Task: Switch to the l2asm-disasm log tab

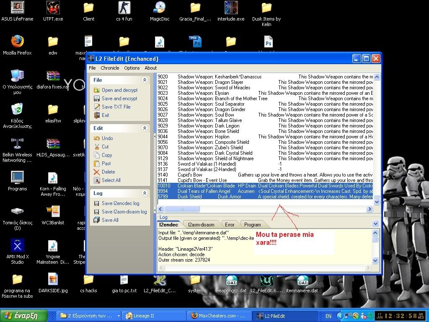Action: (x=201, y=225)
